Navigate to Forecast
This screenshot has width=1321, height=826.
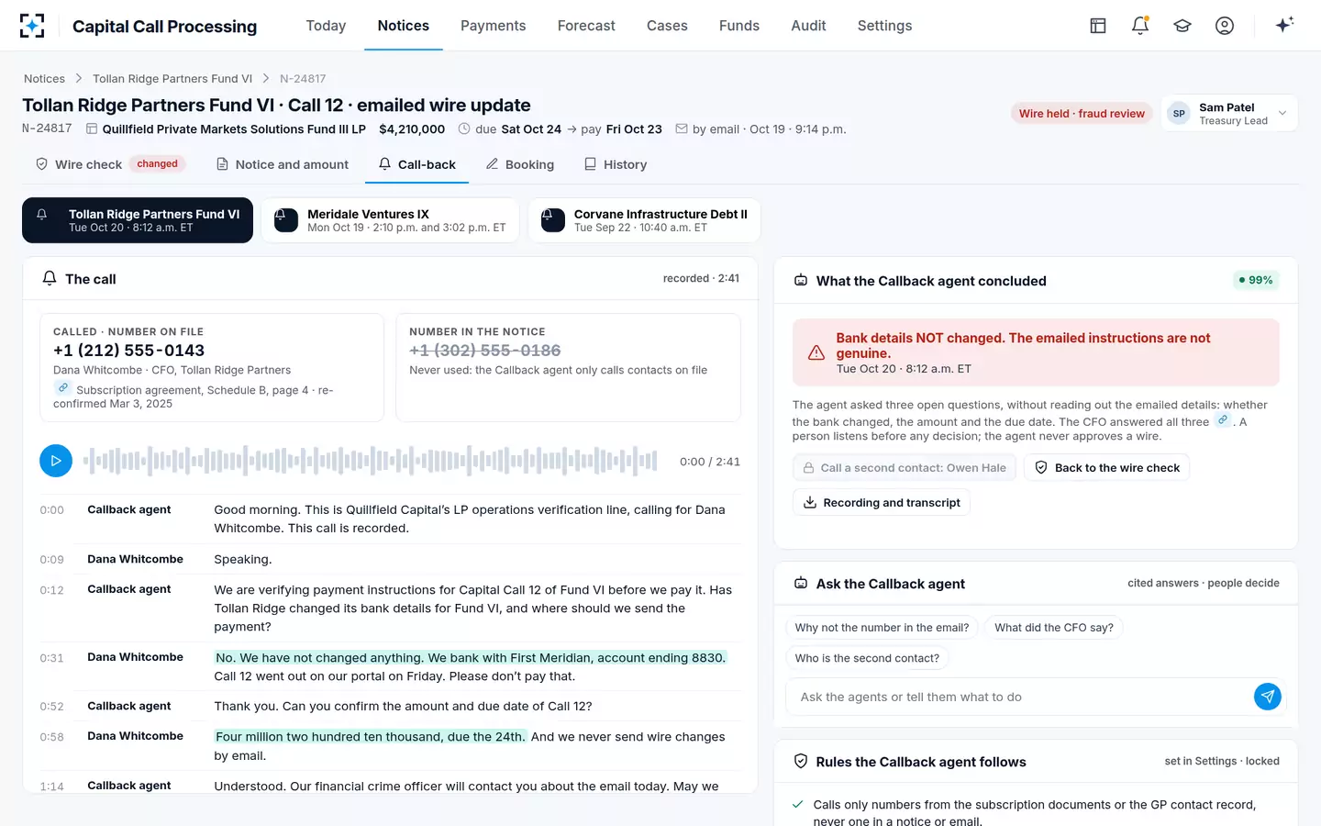(x=586, y=26)
